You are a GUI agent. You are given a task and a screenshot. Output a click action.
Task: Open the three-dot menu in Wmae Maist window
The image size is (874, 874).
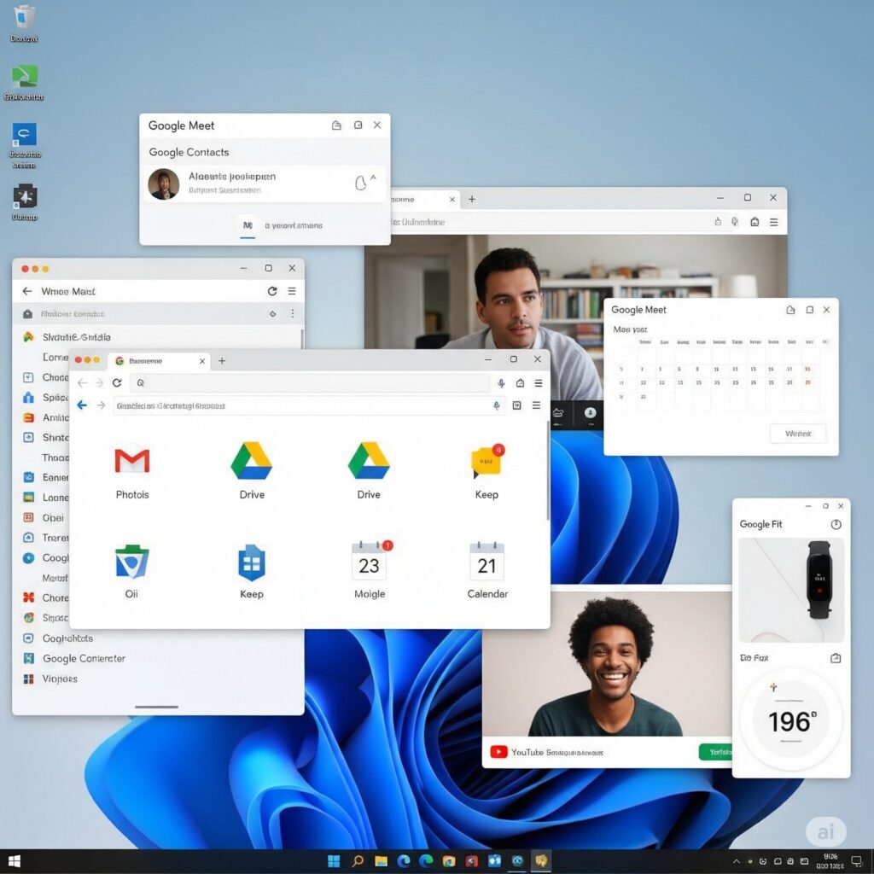pos(293,314)
